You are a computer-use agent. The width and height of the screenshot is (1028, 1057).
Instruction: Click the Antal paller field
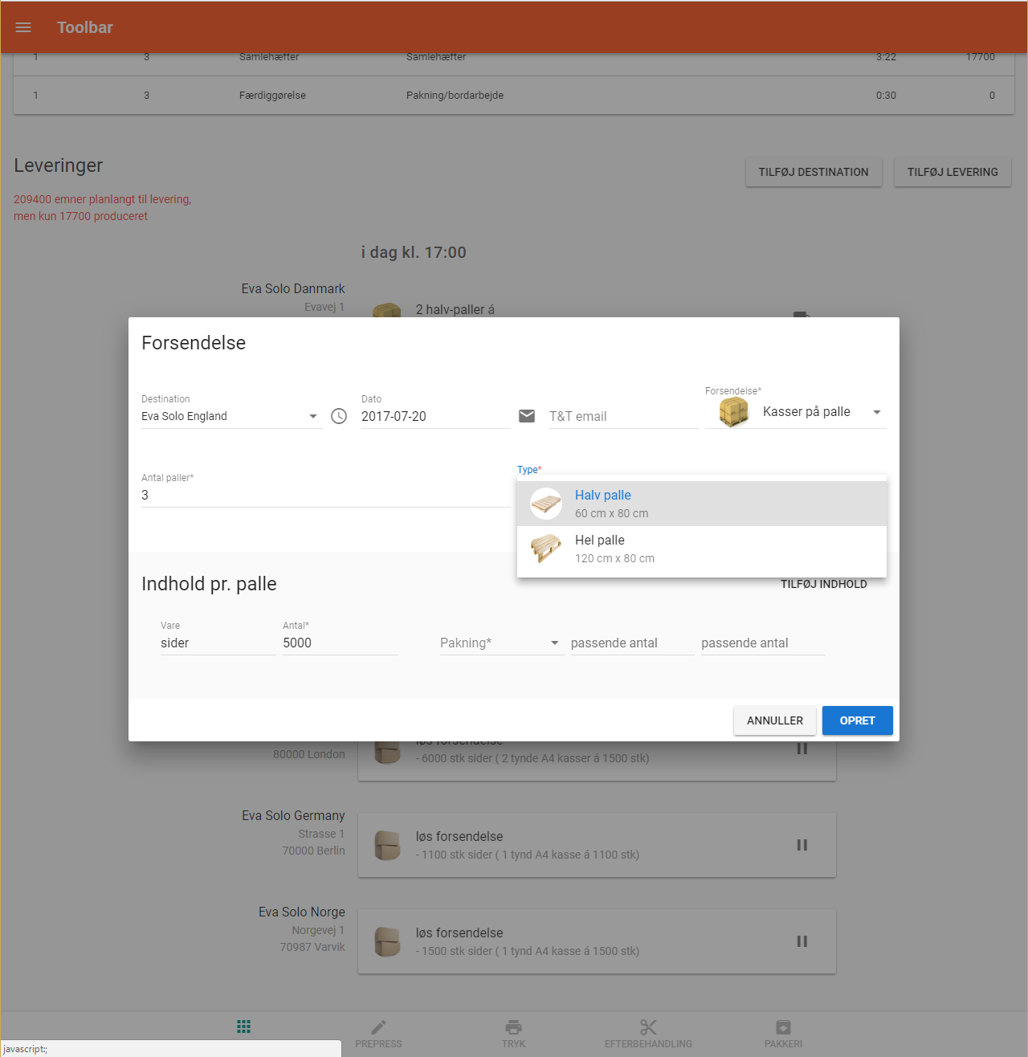click(x=326, y=496)
